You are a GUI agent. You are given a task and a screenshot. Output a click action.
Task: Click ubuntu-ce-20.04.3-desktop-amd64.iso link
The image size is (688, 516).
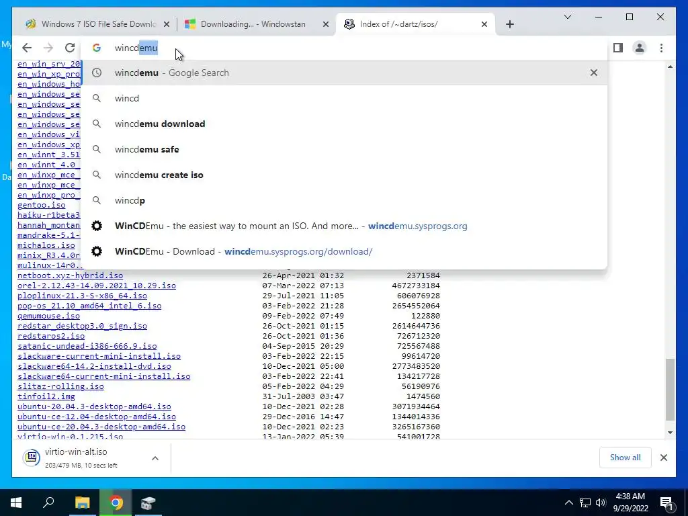(101, 427)
